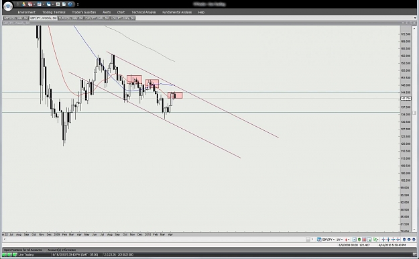Open the Alerts menu

107,12
